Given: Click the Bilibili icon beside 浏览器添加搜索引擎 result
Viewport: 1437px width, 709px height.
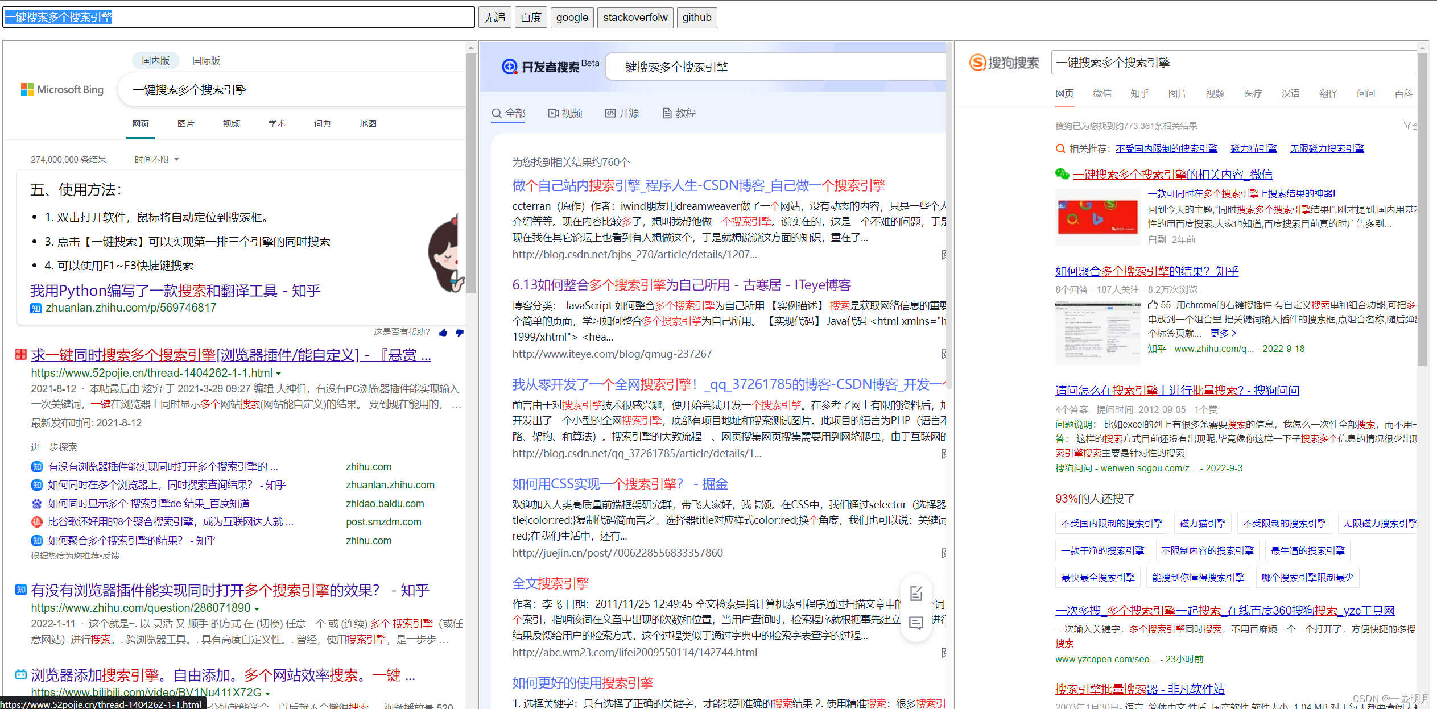Looking at the screenshot, I should coord(21,675).
